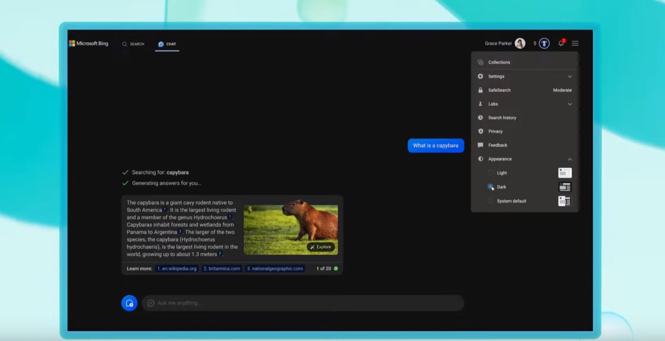Click the Search history clock icon
Screen dimensions: 665x341
tap(480, 118)
